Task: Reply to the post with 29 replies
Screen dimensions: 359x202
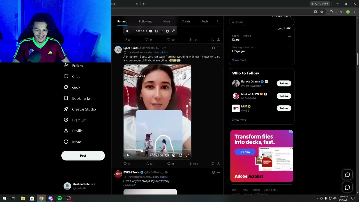Action: [127, 164]
